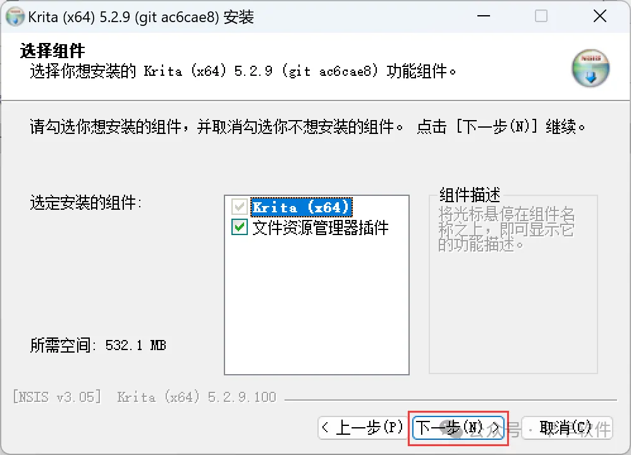
Task: Click the 选择组件 header title
Action: (x=52, y=51)
